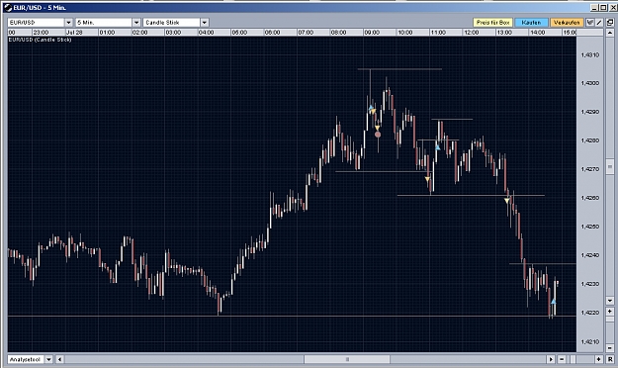
Task: Open the Candle Stick chart type dropdown arrow
Action: 204,23
